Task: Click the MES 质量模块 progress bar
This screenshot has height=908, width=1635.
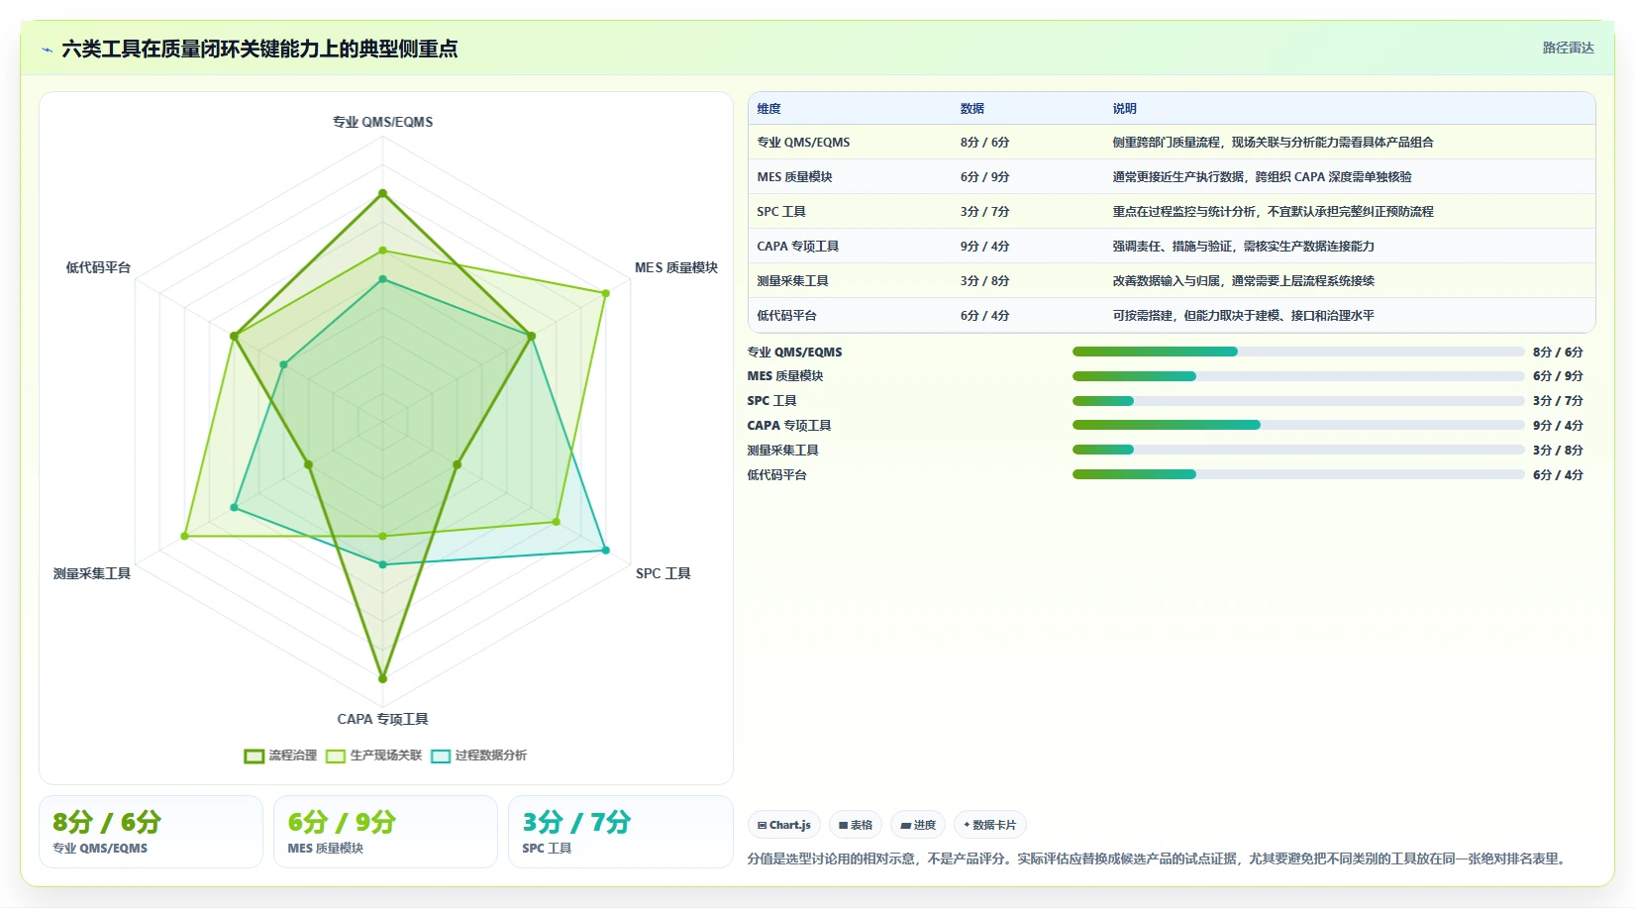Action: [x=1298, y=376]
